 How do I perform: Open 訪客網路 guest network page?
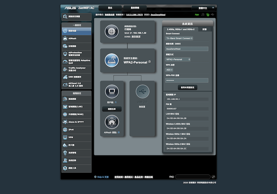click(77, 46)
